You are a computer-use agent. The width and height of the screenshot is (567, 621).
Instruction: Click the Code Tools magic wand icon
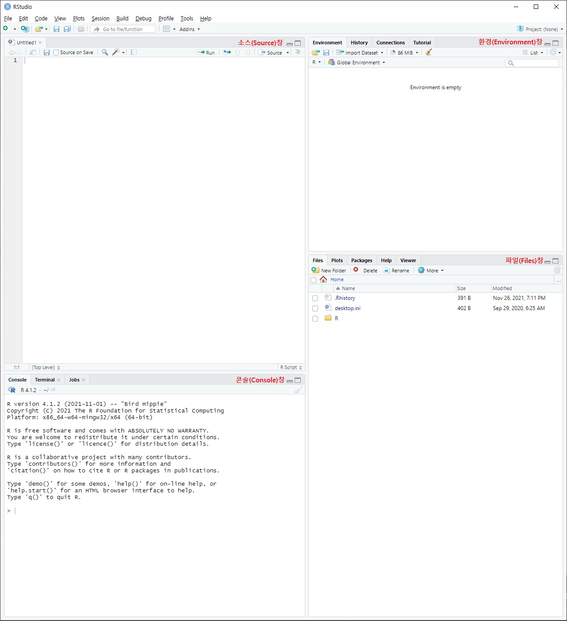pos(116,52)
